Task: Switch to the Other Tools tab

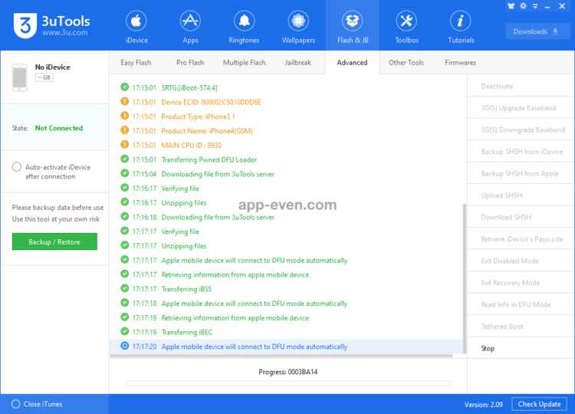Action: click(406, 63)
